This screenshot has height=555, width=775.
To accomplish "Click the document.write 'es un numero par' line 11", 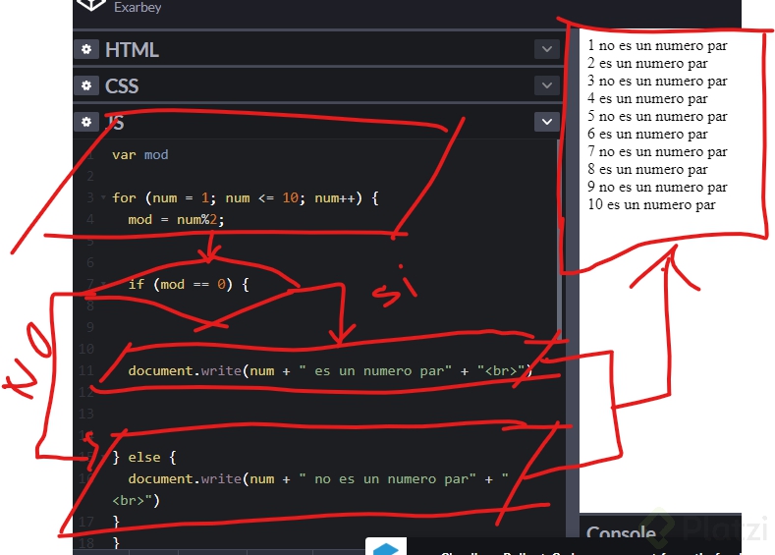I will point(330,370).
